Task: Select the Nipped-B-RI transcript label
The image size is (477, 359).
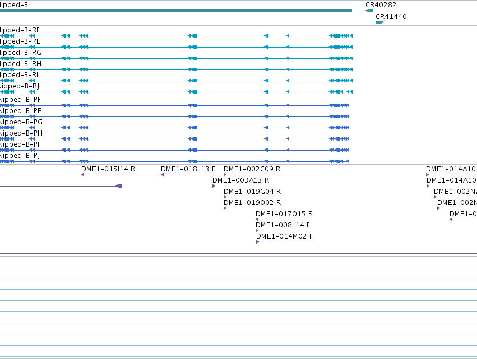Action: tap(19, 75)
